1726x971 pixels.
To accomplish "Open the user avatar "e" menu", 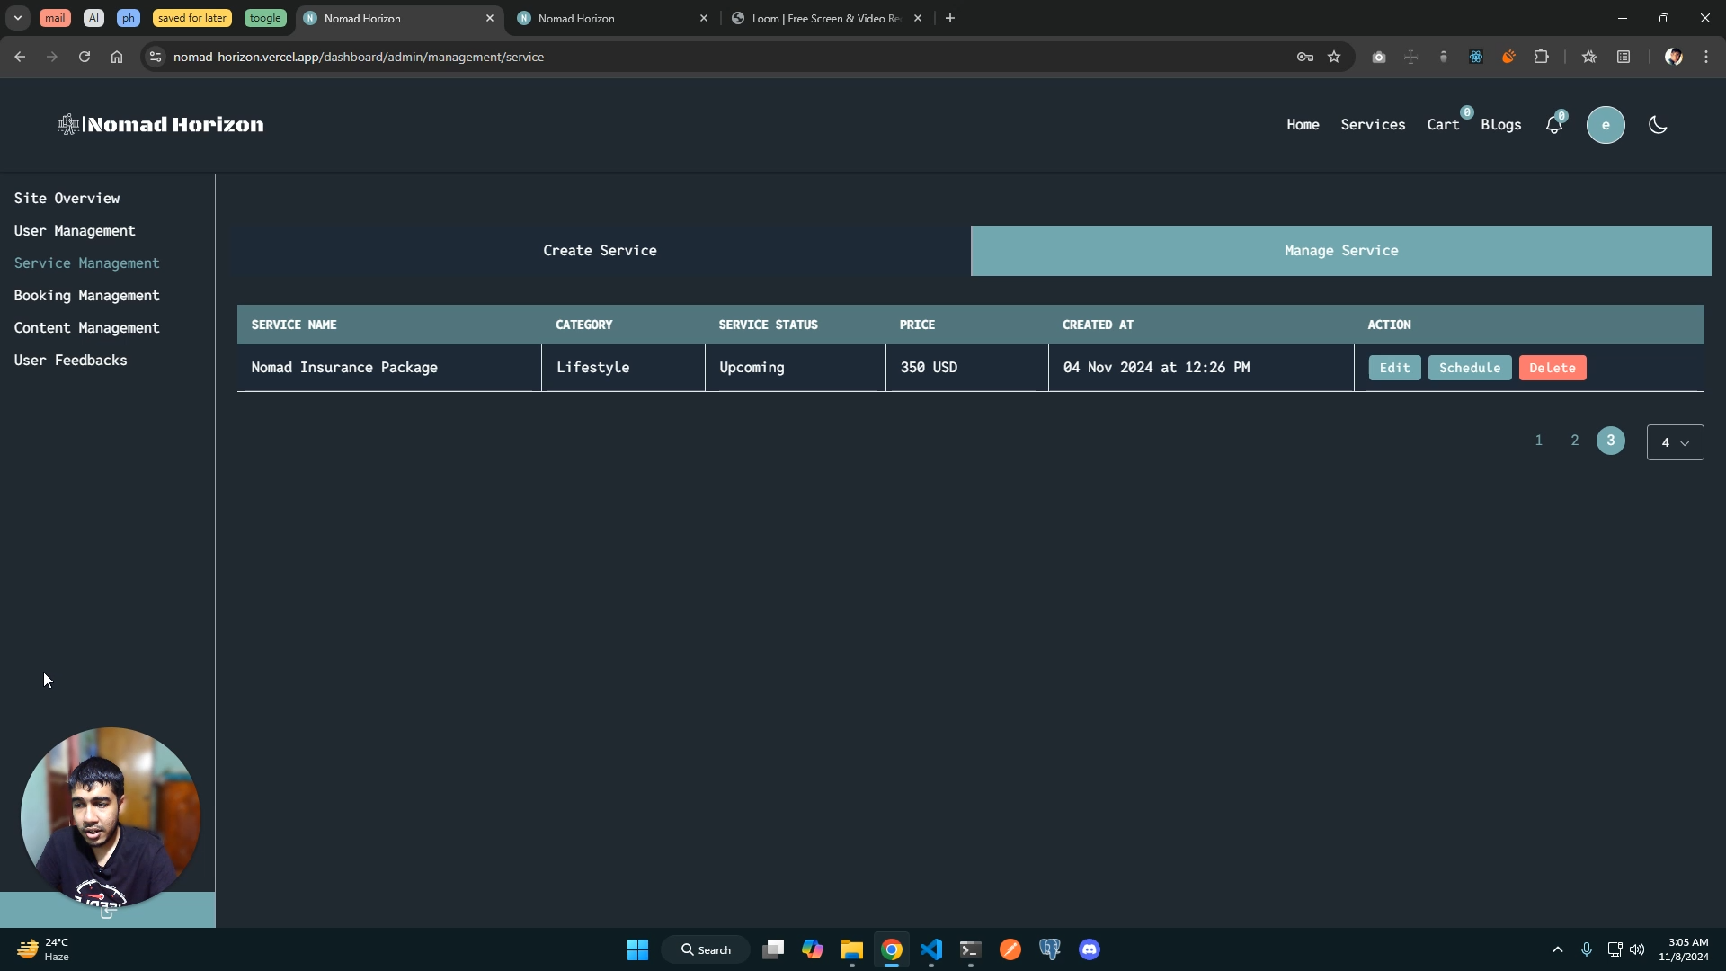I will click(1606, 125).
